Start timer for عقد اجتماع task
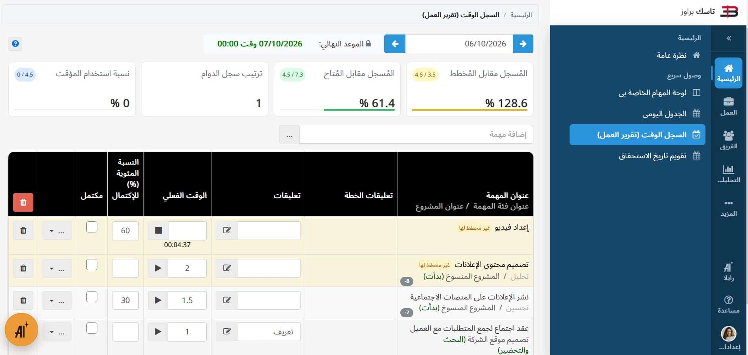The height and width of the screenshot is (355, 748). point(158,332)
